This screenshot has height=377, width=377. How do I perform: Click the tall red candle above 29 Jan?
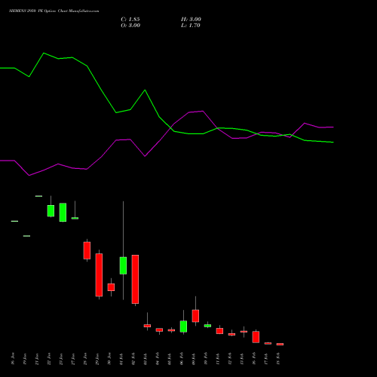tap(99, 275)
